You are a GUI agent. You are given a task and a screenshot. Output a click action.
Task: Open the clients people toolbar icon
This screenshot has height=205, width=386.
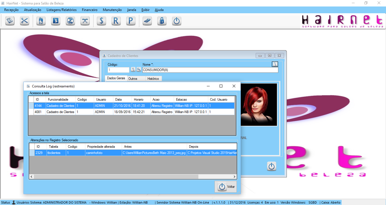[41, 21]
